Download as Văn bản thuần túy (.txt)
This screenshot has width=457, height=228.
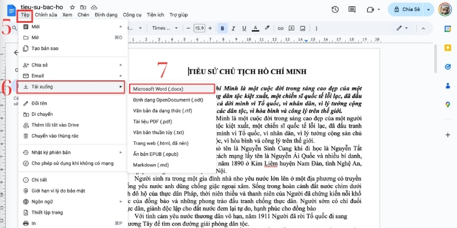[172, 132]
